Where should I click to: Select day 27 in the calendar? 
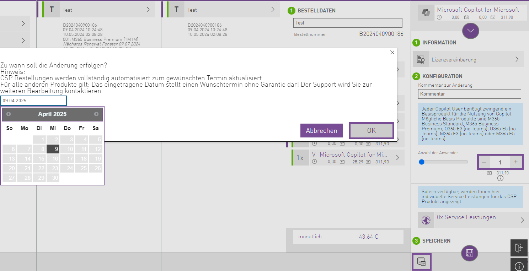click(10, 178)
